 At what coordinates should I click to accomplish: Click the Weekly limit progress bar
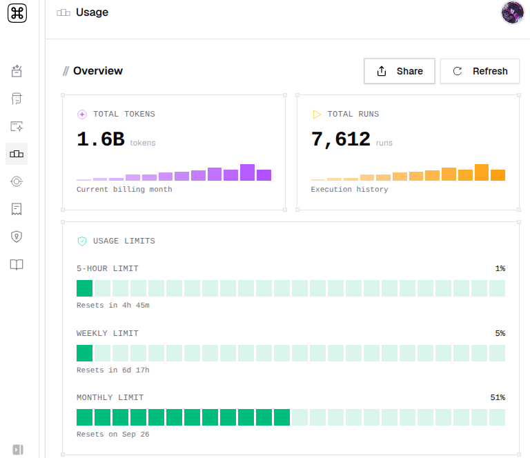click(291, 353)
